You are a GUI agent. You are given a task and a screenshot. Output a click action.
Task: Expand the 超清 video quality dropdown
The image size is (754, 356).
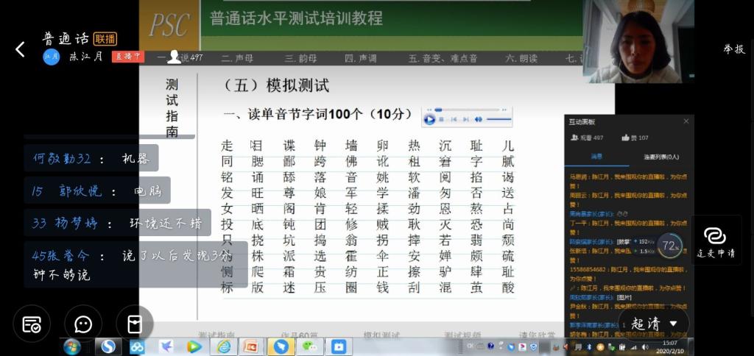(654, 324)
